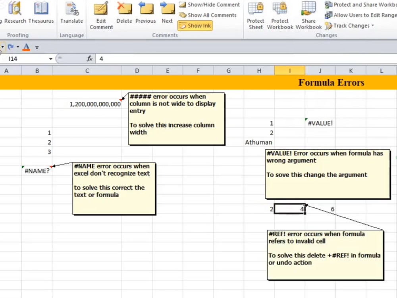Select the #NAME? error cell
The height and width of the screenshot is (298, 397).
coord(37,171)
